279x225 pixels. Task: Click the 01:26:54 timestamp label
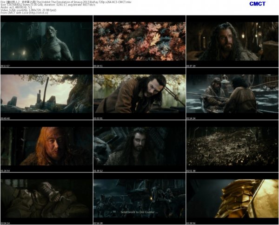5,171
